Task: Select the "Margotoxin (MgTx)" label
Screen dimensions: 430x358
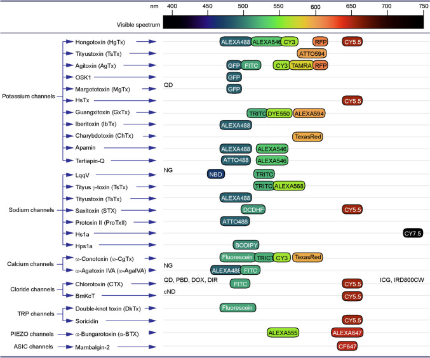Action: point(102,89)
